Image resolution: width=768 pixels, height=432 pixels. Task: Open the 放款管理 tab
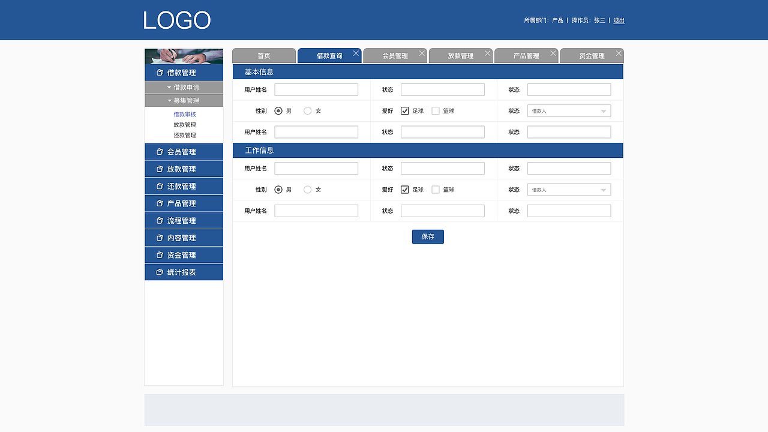click(x=460, y=56)
